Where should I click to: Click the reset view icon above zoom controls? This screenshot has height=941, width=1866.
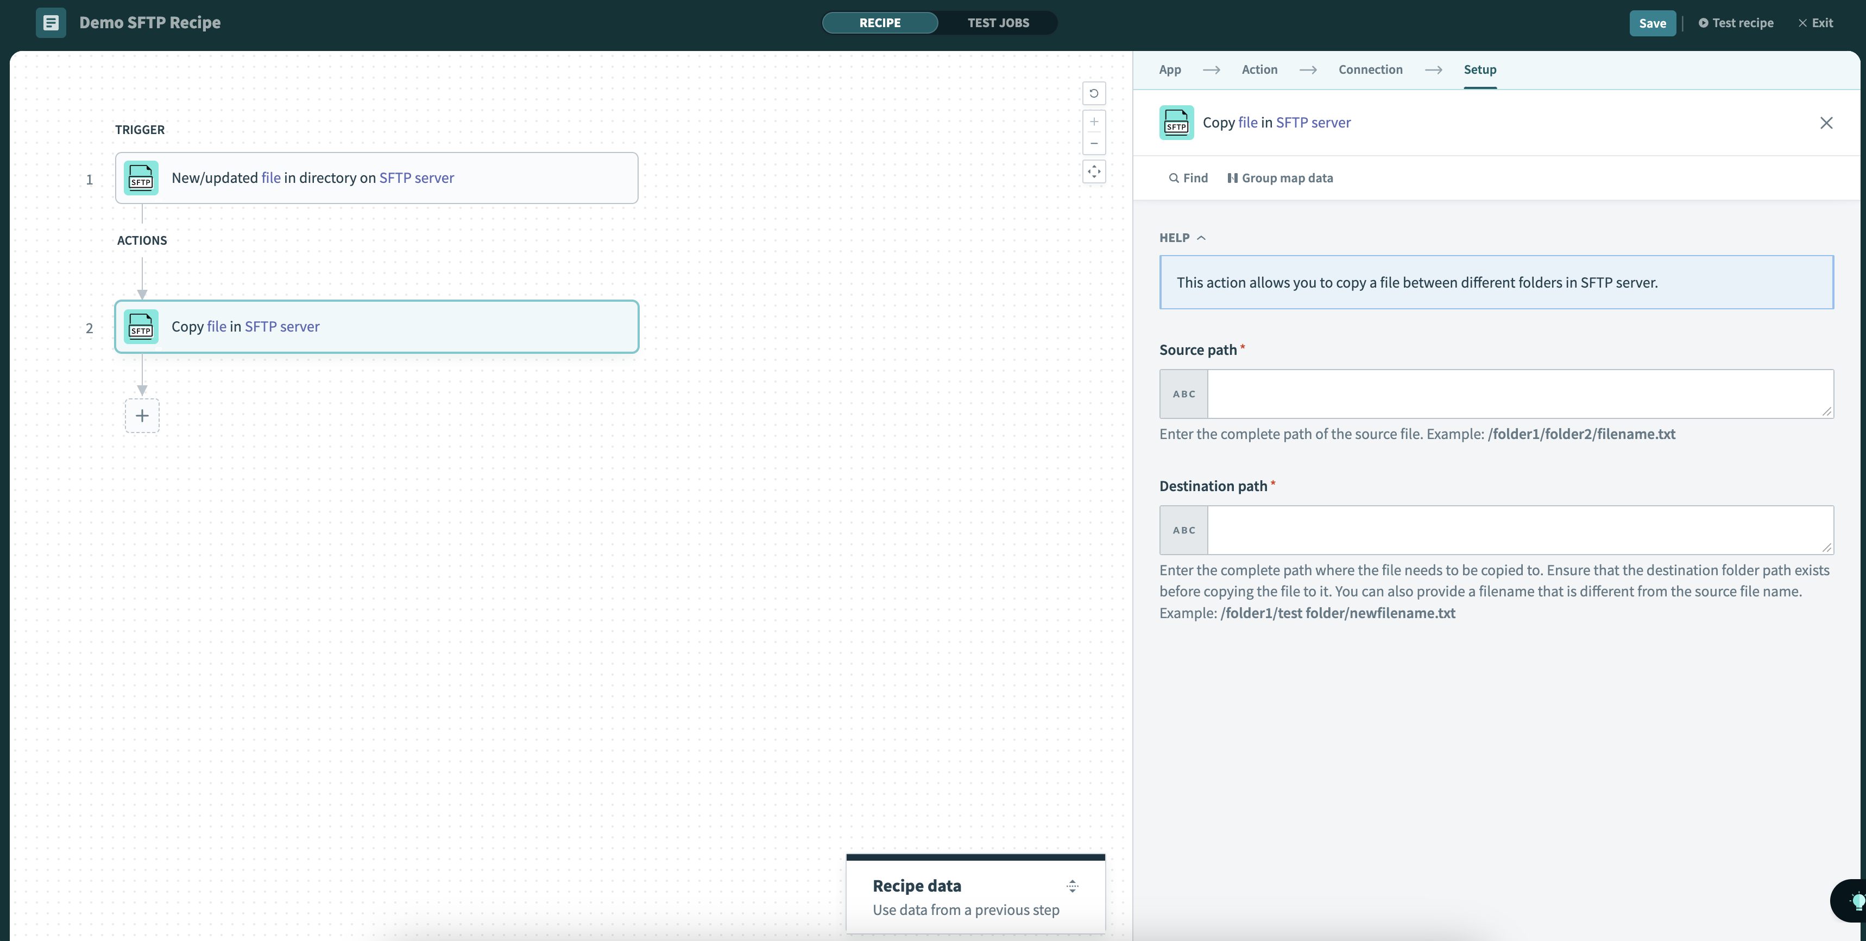click(1094, 93)
